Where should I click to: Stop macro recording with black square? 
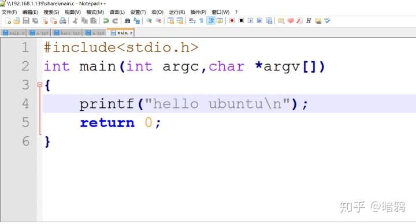[241, 21]
